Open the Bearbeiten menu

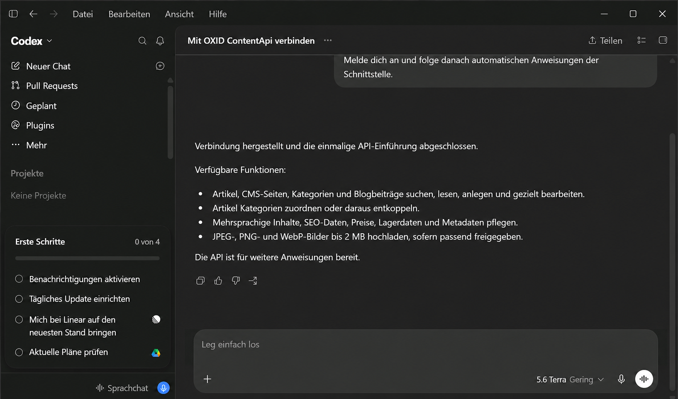click(x=129, y=14)
